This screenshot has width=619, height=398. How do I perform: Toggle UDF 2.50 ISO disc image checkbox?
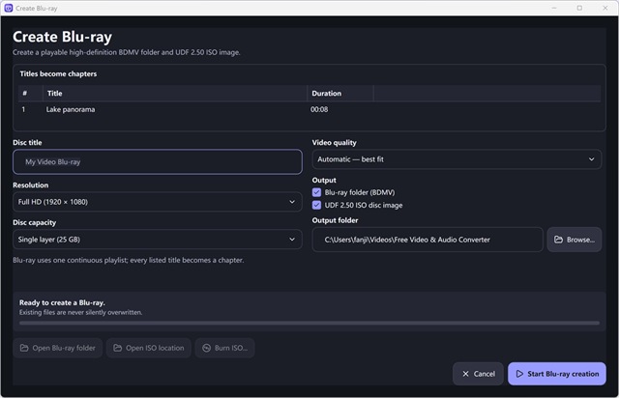pos(316,205)
